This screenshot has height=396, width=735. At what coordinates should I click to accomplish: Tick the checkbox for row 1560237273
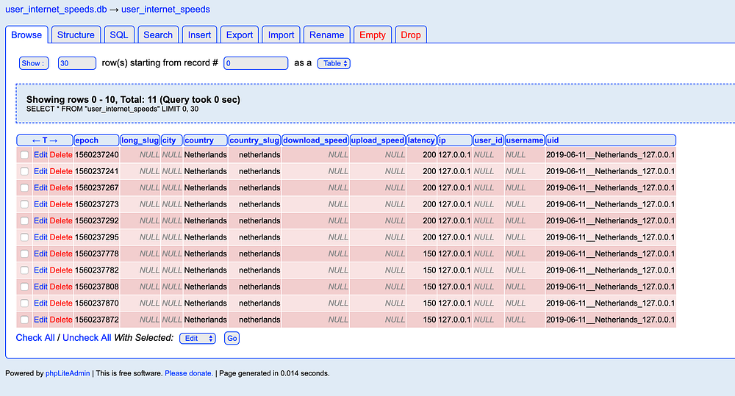(x=24, y=204)
